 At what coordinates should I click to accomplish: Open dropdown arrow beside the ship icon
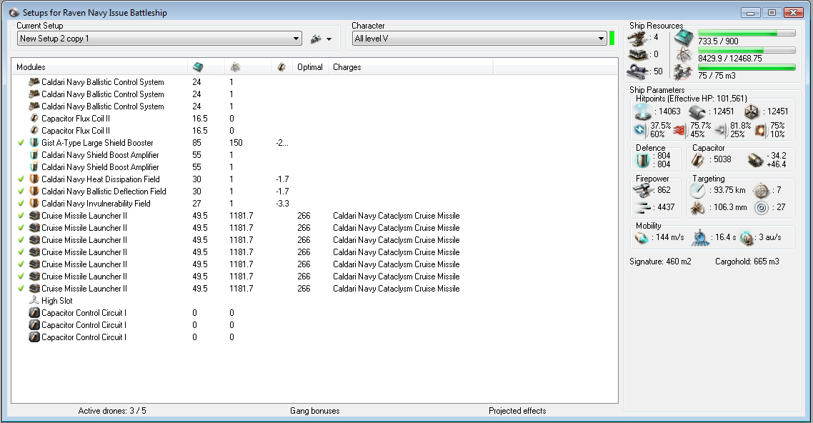coord(329,39)
